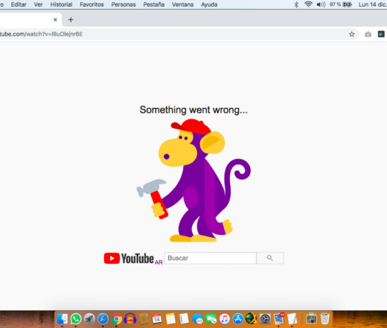Open the Wi-Fi status menu
387x328 pixels.
(x=308, y=4)
